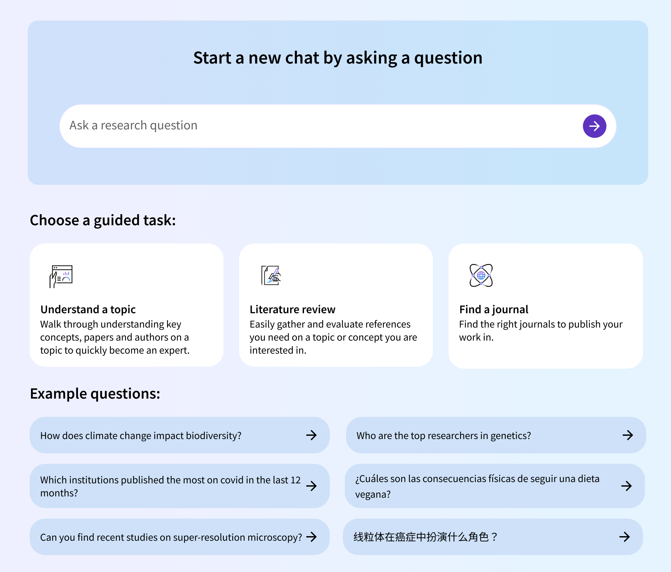Click the arrow on the covid institutions question
The image size is (671, 572).
312,486
